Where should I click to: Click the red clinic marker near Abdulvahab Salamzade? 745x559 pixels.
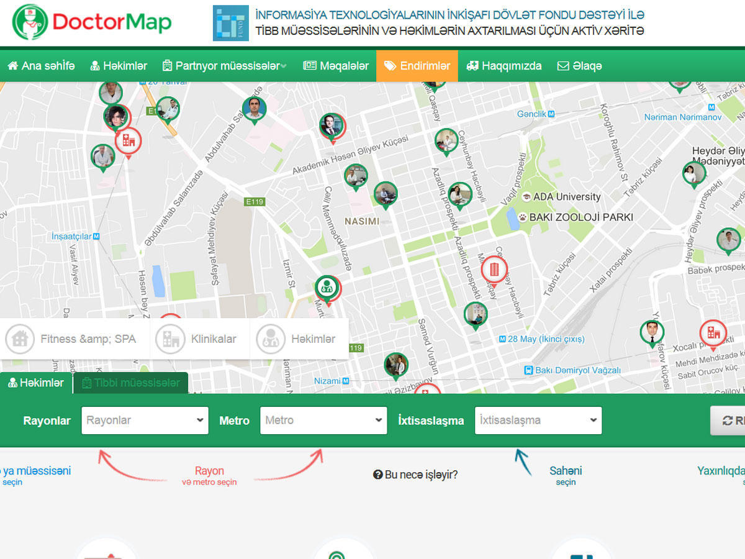[129, 142]
